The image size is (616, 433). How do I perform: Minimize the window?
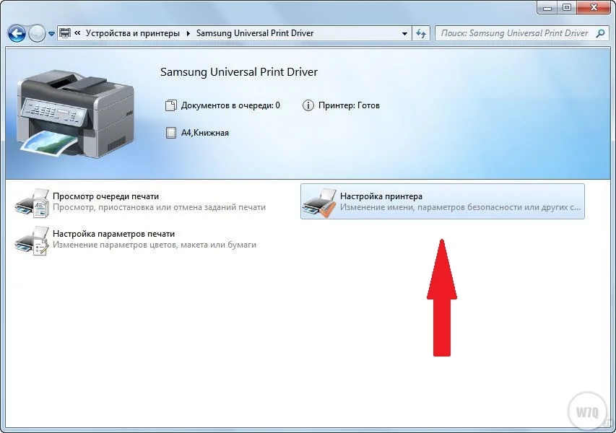click(547, 7)
